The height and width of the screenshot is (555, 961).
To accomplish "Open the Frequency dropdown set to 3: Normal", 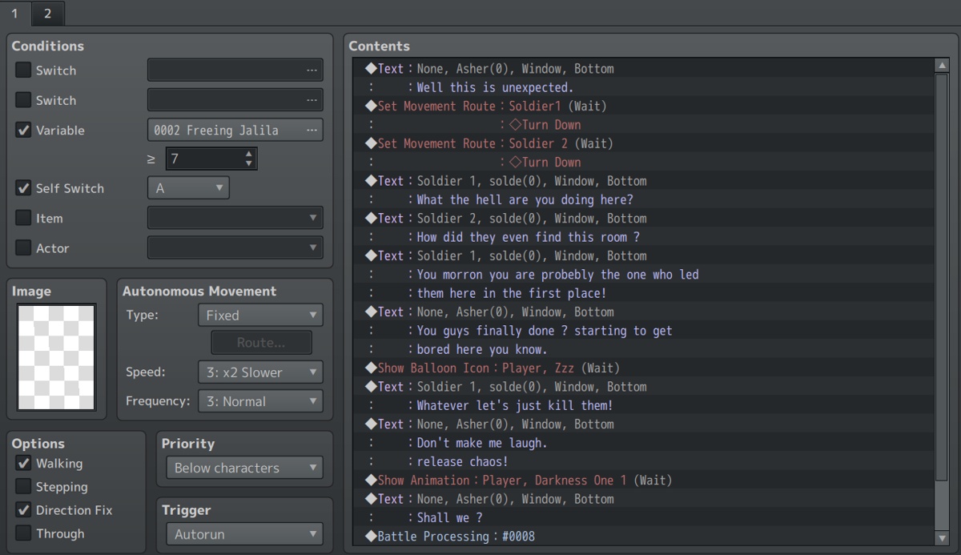I will (x=260, y=401).
